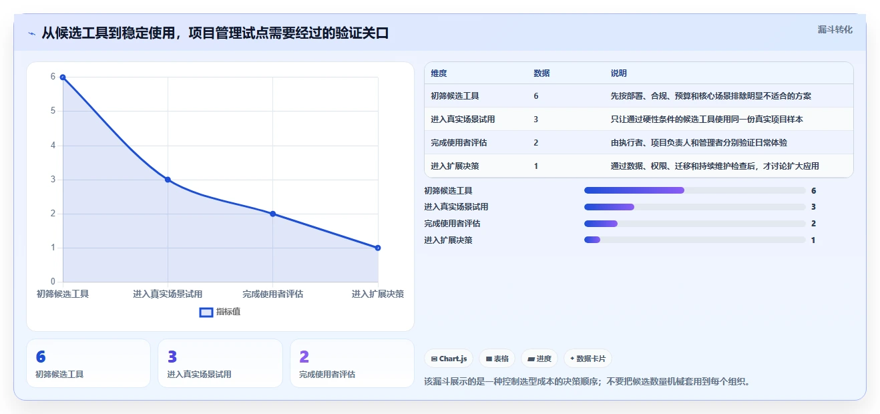Click description starting 先按部署、合规
The width and height of the screenshot is (880, 414).
point(711,96)
